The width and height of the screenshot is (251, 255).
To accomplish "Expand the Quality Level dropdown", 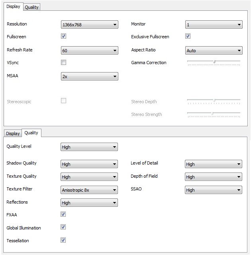I will (89, 147).
